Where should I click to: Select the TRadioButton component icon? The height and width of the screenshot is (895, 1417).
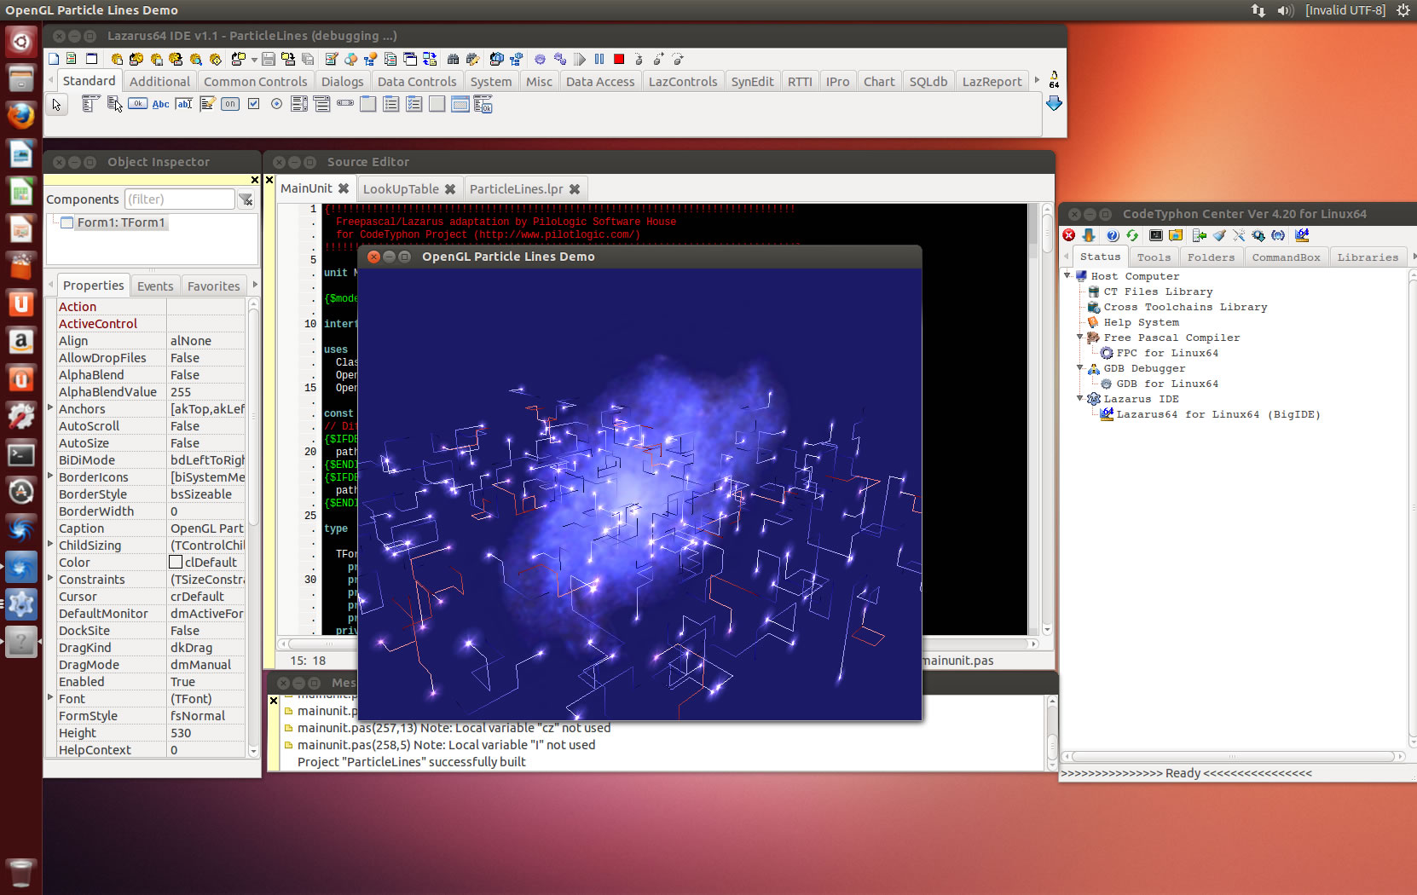(x=276, y=104)
